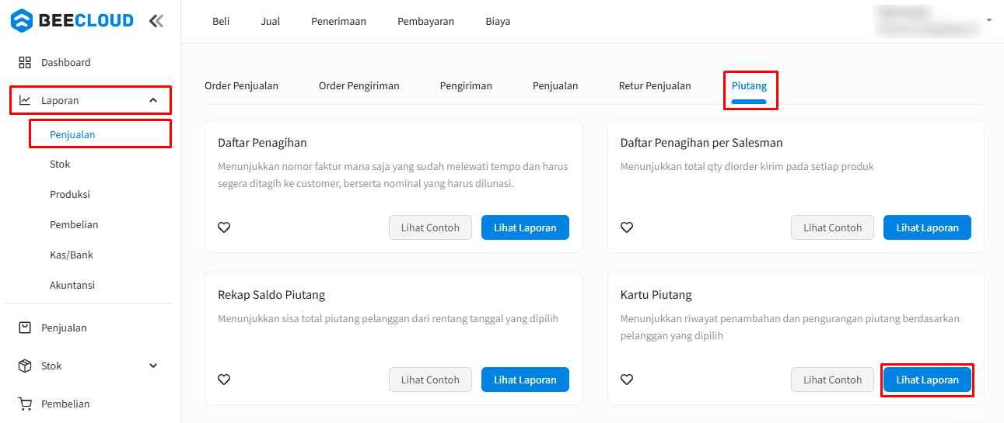The image size is (1004, 423).
Task: View Kartu Piutang report via Lihat Laporan
Action: tap(927, 380)
